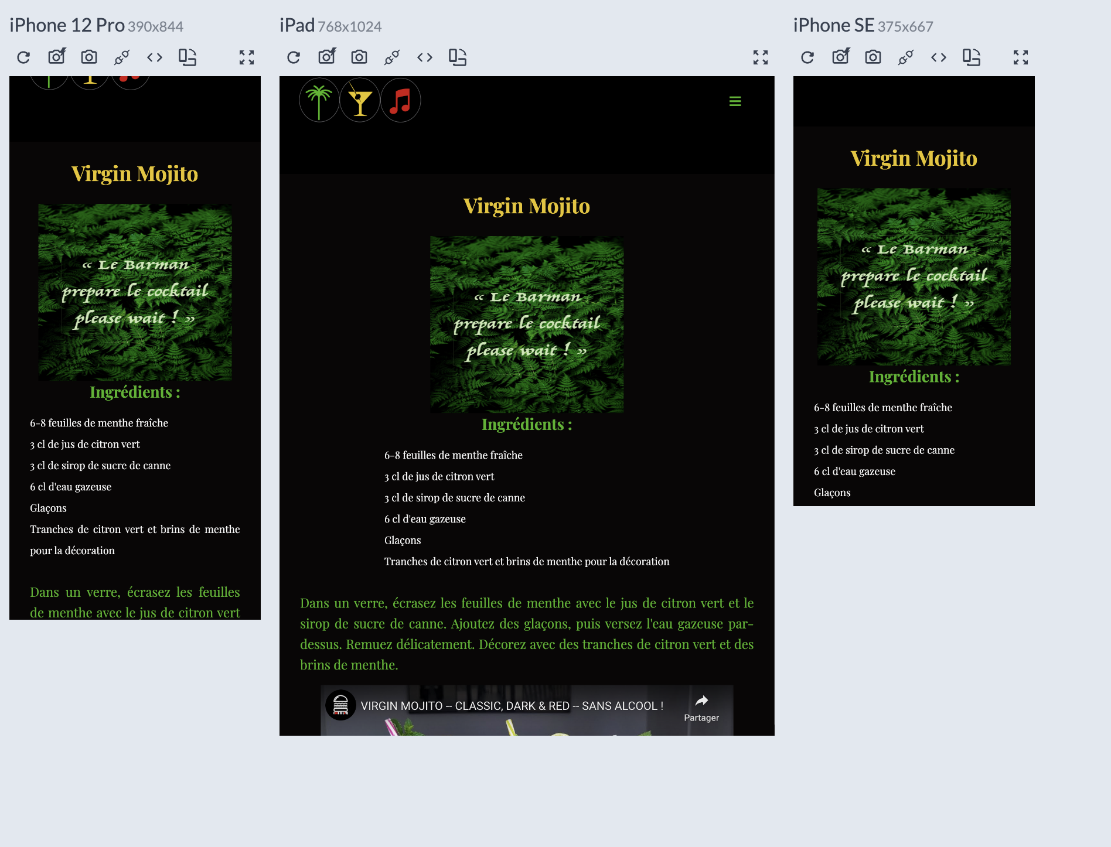Open DevTools code icon for iPad
Viewport: 1111px width, 847px height.
point(425,57)
